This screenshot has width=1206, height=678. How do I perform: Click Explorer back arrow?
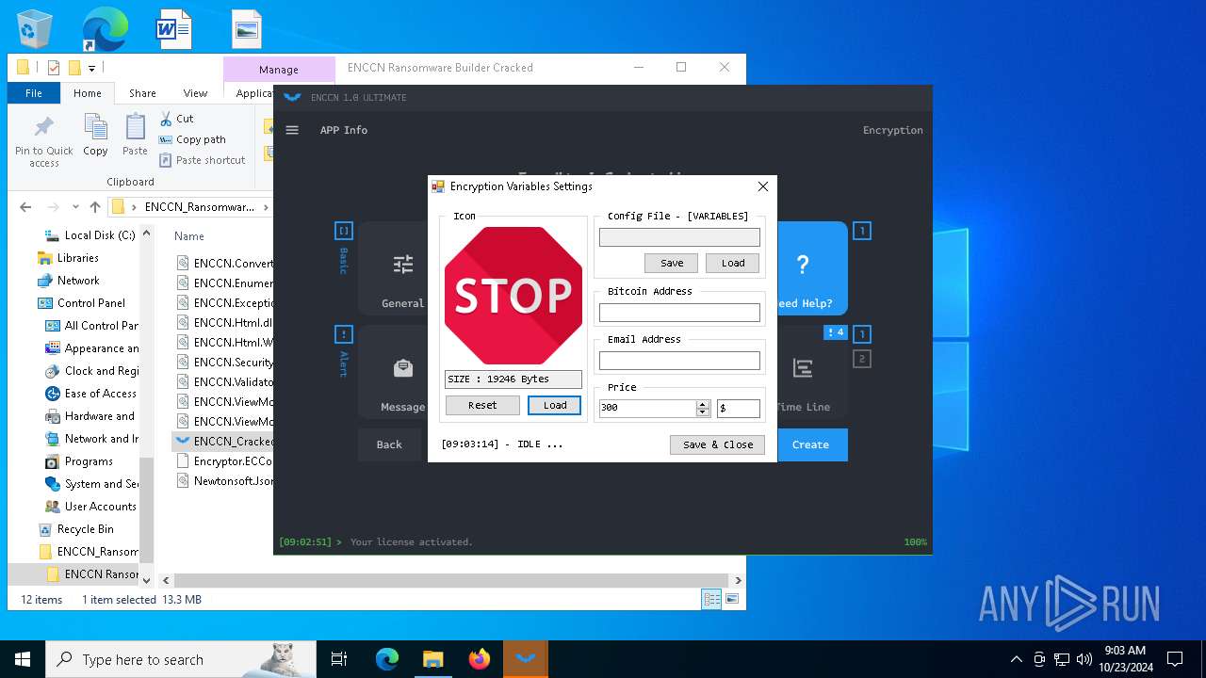pos(25,207)
